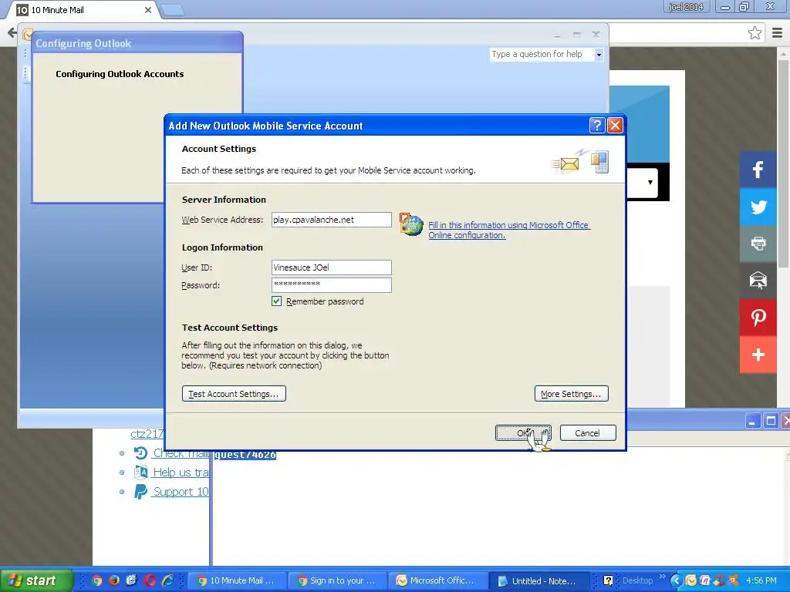Click the Help question mark button in dialog title

597,126
